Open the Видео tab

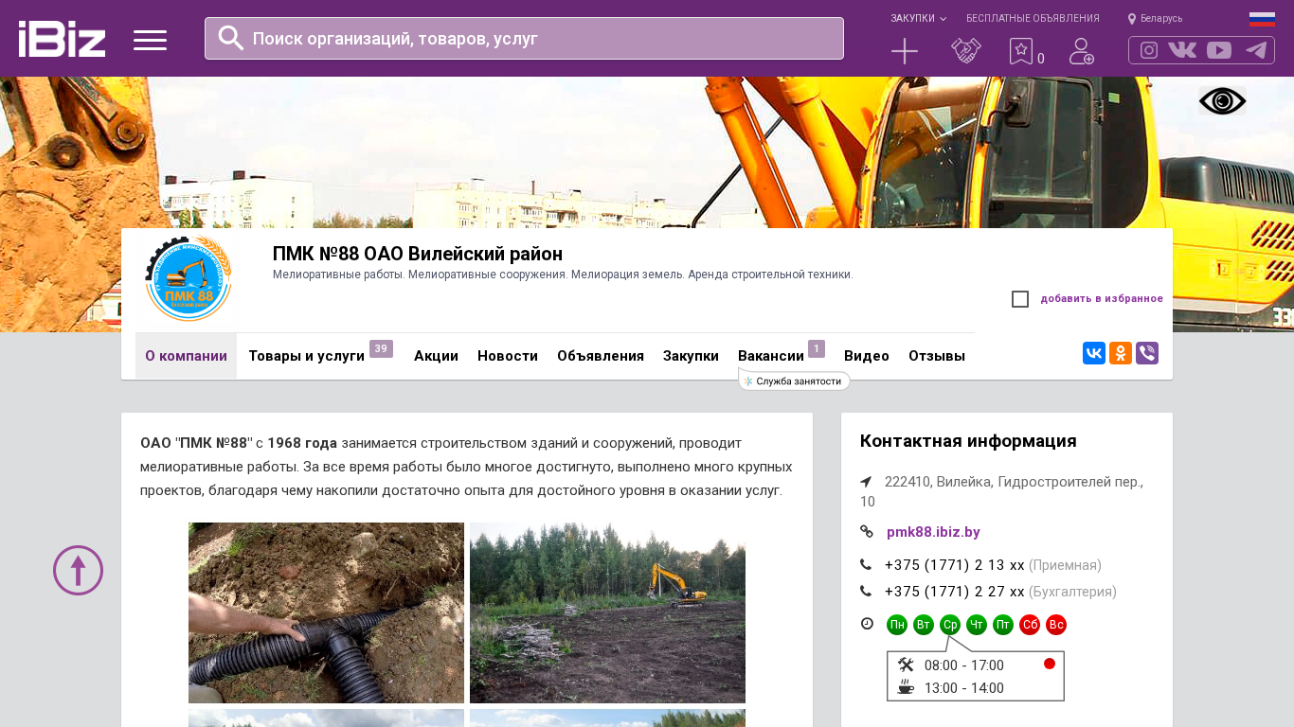tap(867, 356)
